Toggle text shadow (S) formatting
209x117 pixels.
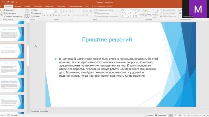[53, 15]
